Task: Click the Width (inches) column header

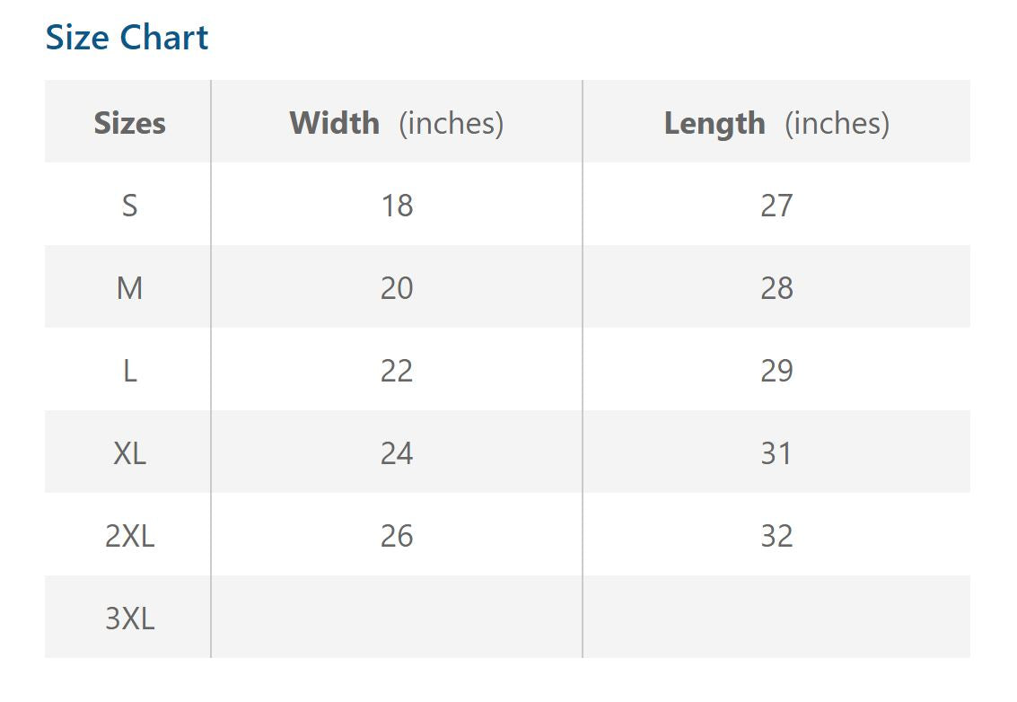Action: coord(396,123)
